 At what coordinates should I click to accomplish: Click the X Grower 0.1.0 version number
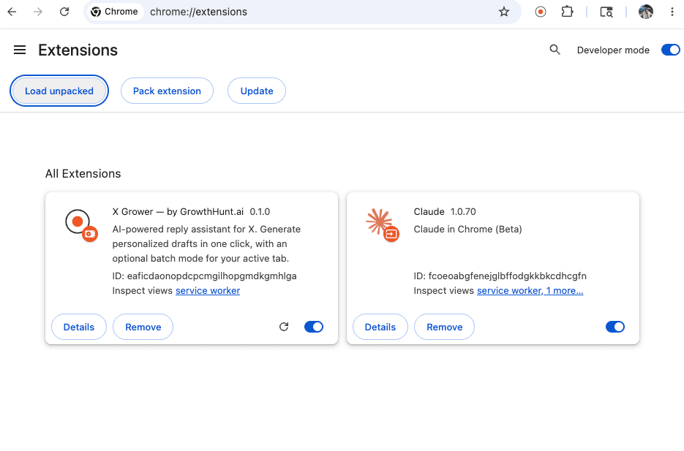click(260, 212)
